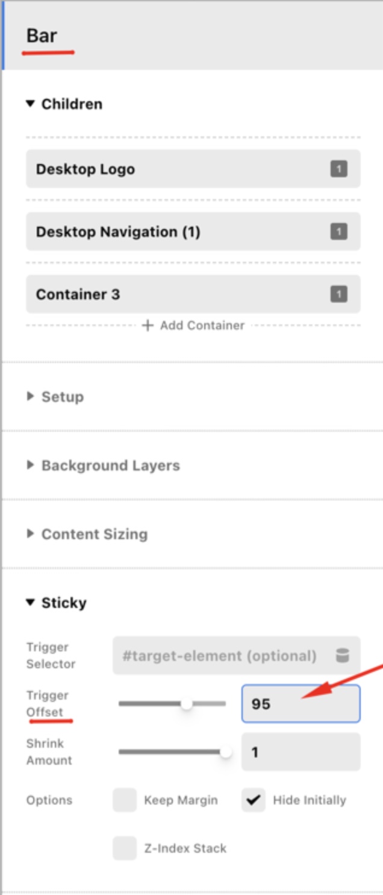The height and width of the screenshot is (895, 383).
Task: Click the Shrink Amount slider handle
Action: 226,752
